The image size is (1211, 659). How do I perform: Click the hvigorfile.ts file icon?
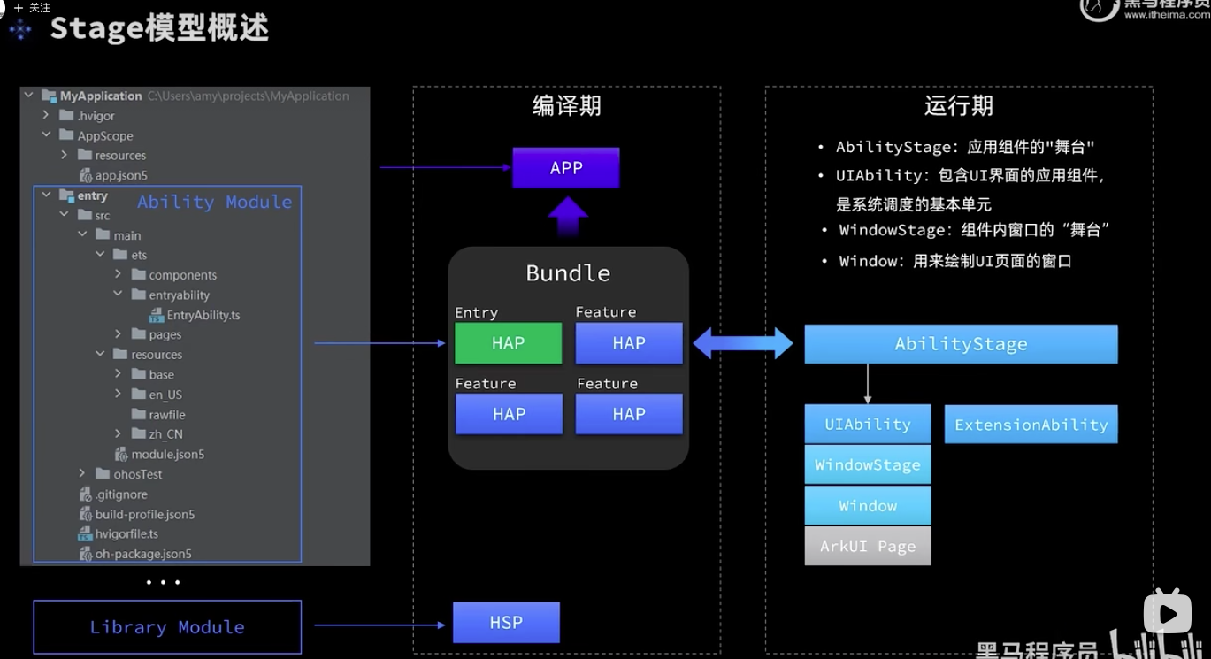pos(85,534)
